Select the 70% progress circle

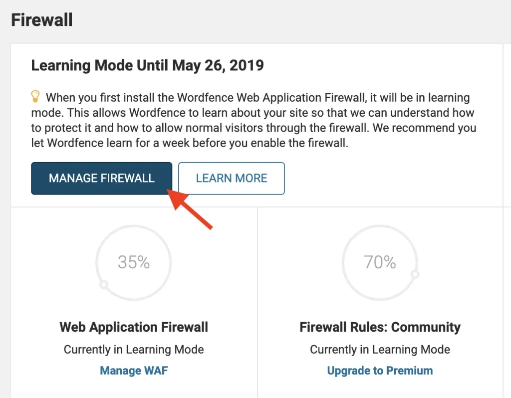380,262
